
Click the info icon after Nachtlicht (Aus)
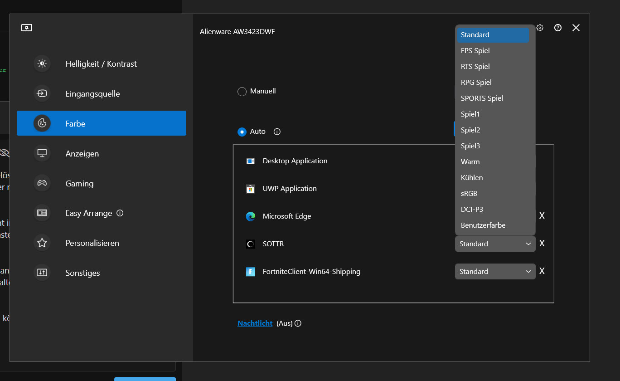coord(298,323)
